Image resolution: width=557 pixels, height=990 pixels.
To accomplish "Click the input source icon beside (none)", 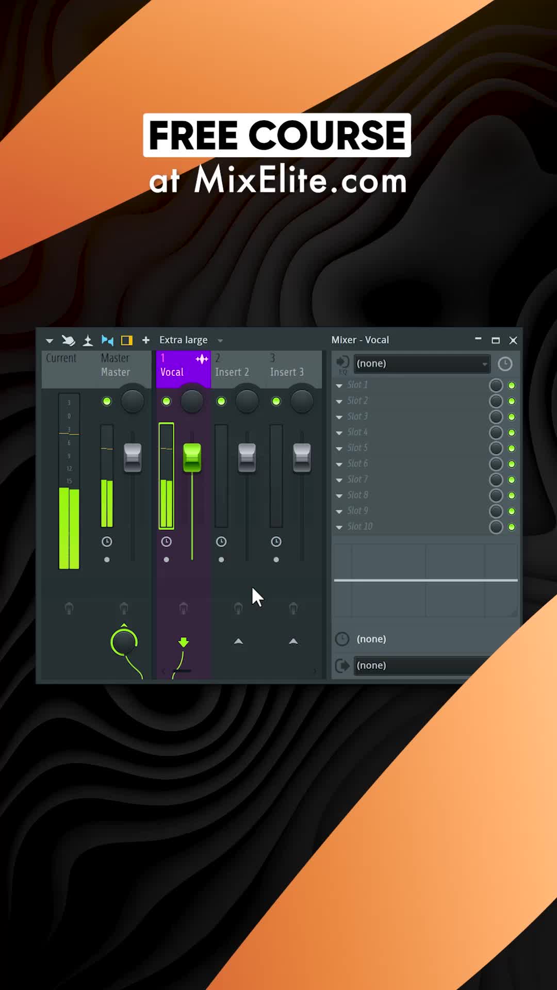I will (342, 363).
